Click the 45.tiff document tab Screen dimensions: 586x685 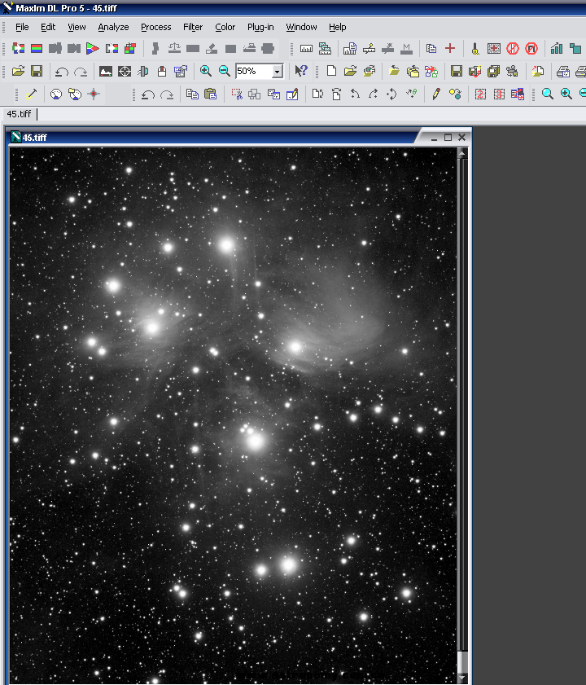coord(19,114)
